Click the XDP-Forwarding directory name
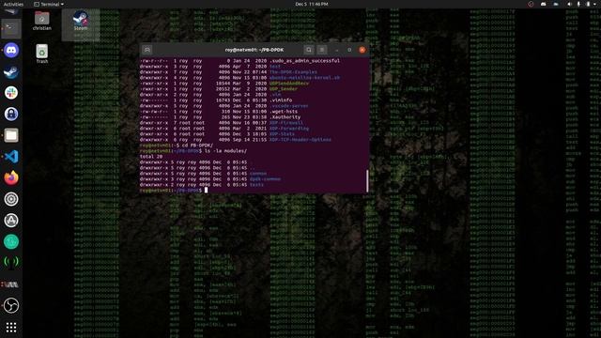Screen dimensions: 601x338 point(288,129)
